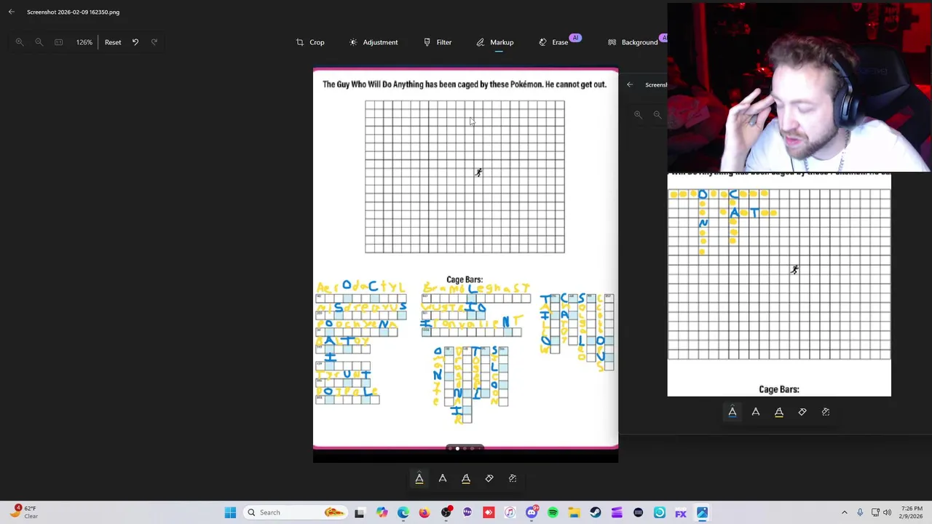
Task: Select the yellow pen tool in main markup bar
Action: coord(419,478)
